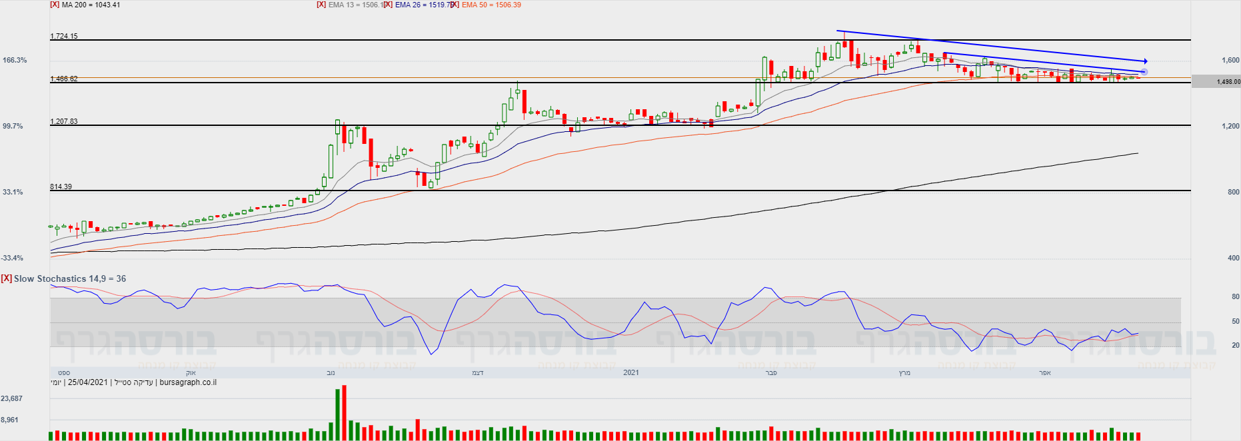Click the arrowhead of the upper blue trendline
1241x441 pixels.
coord(1145,61)
